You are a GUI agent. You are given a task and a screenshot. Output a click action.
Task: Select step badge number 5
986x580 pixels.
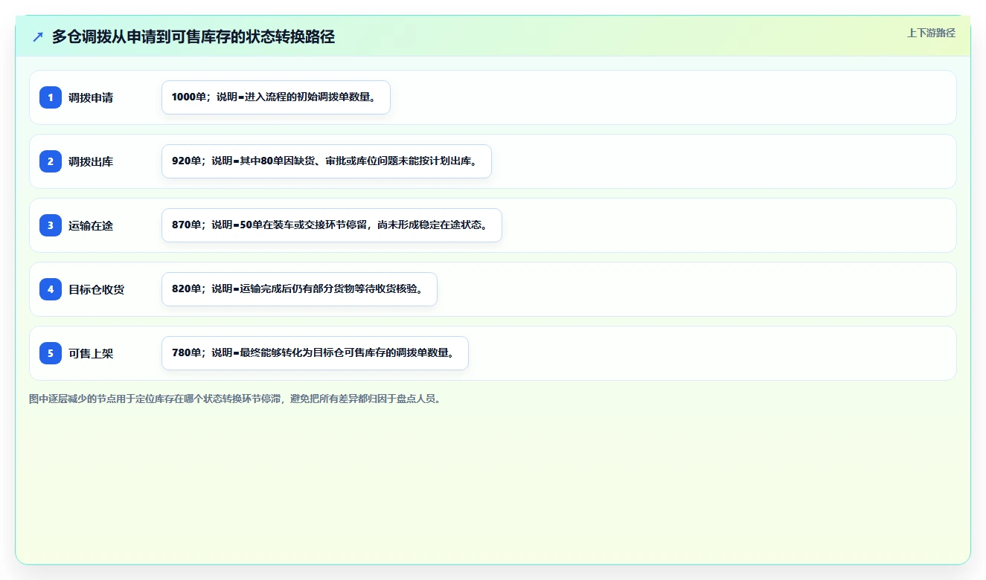coord(51,353)
